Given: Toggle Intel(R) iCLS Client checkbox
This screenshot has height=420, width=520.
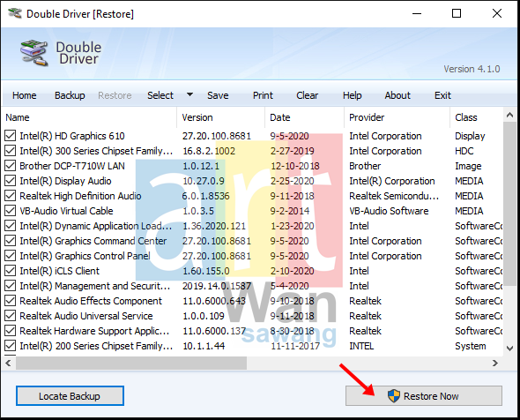Looking at the screenshot, I should tap(11, 271).
